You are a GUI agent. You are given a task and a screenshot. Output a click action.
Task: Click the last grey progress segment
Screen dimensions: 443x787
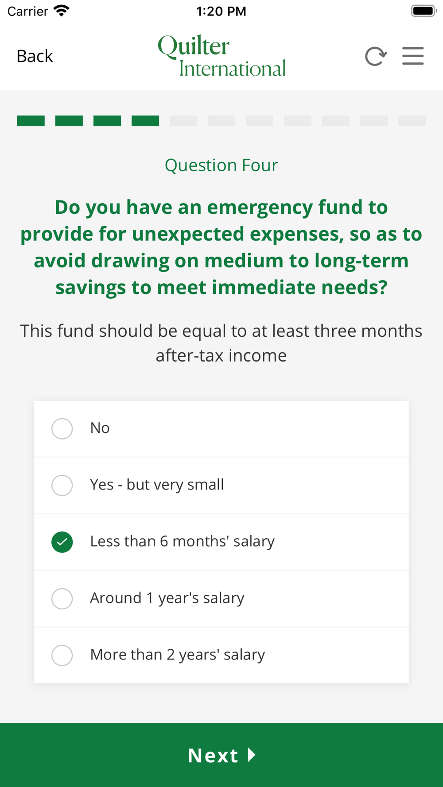[x=412, y=121]
